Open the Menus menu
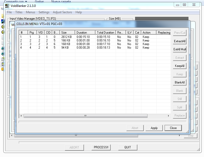Viewport: 204px width, 157px height. [x=31, y=12]
